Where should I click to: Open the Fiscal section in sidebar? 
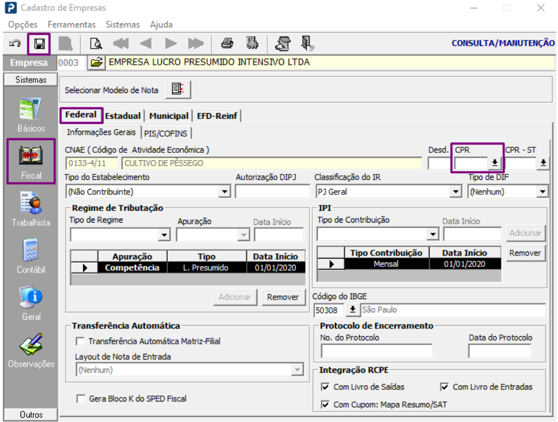click(31, 161)
